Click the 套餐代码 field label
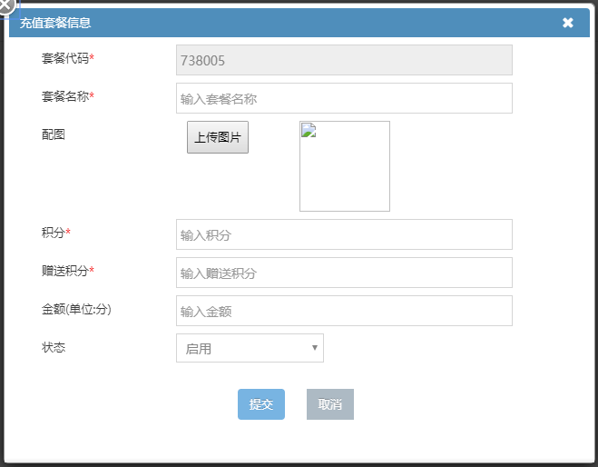The image size is (598, 467). click(x=67, y=58)
